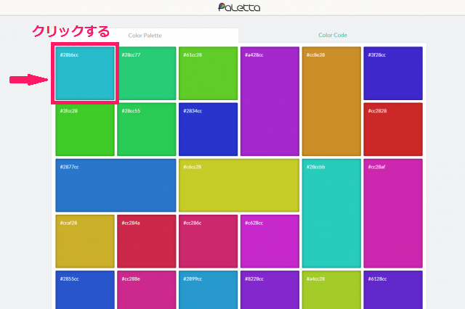Open the Color Code tab
465x309 pixels.
point(333,35)
